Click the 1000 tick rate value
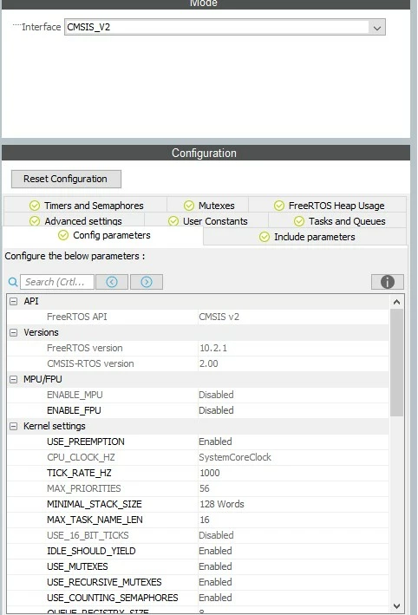 (x=210, y=473)
